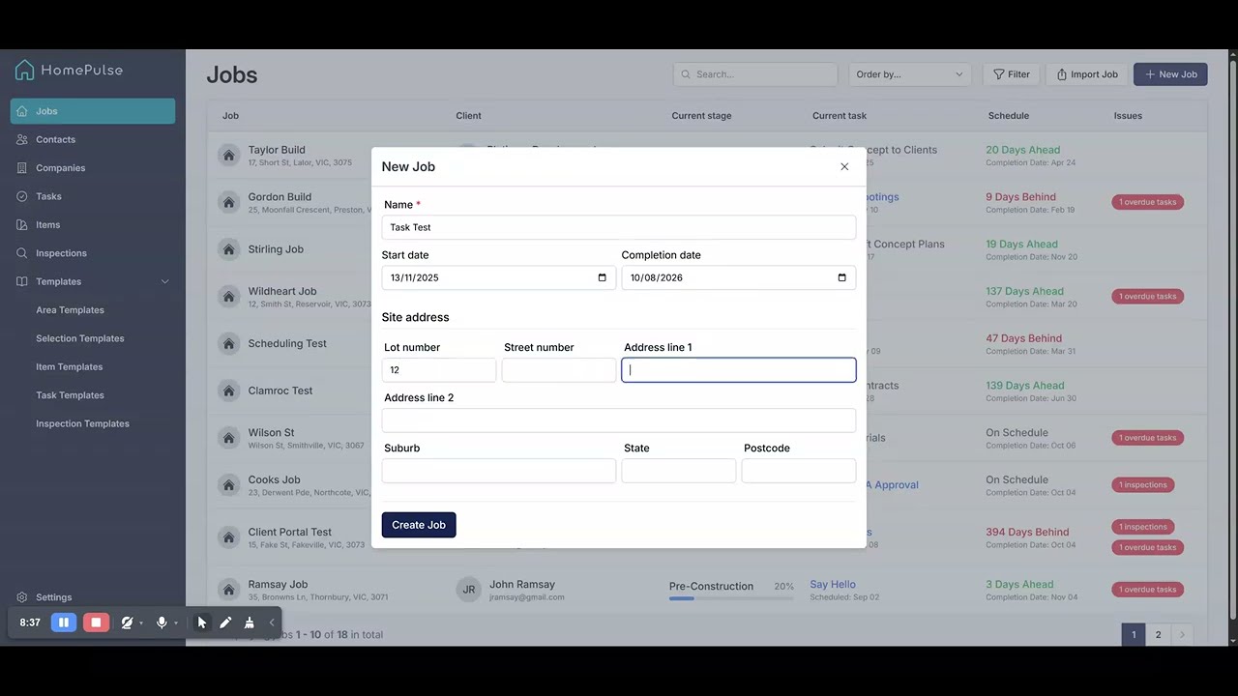Stop the screen recording

click(96, 623)
